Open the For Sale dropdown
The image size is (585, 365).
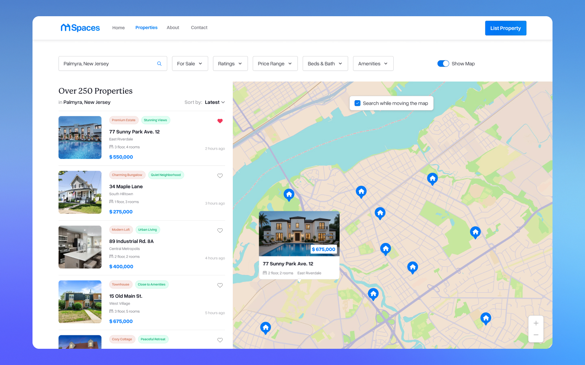coord(190,64)
